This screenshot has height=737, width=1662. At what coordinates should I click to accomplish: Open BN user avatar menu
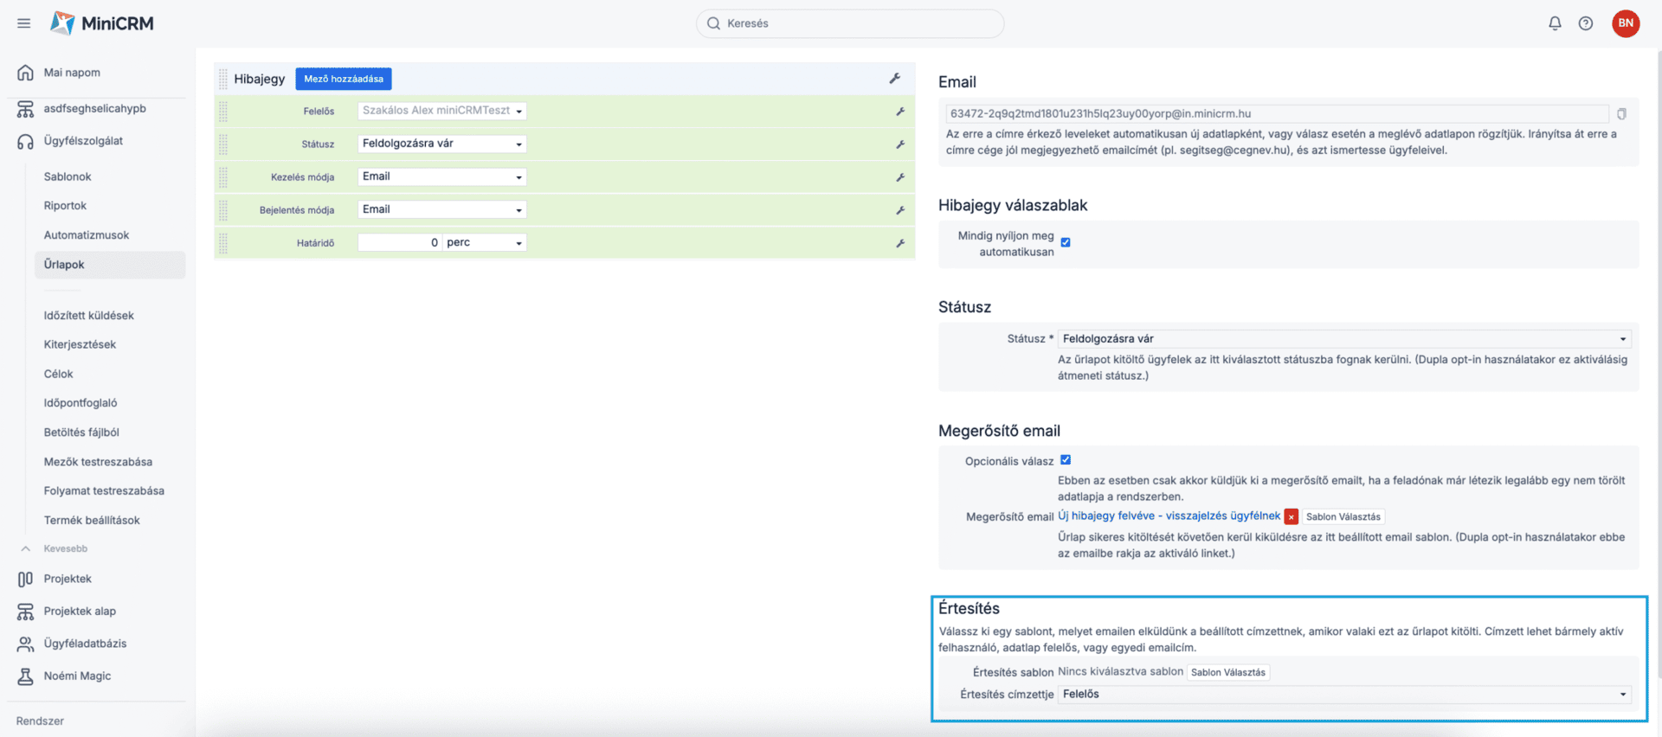[1625, 23]
